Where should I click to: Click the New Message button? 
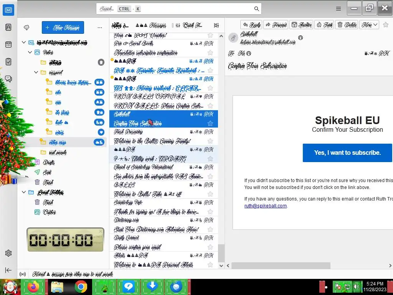point(63,27)
